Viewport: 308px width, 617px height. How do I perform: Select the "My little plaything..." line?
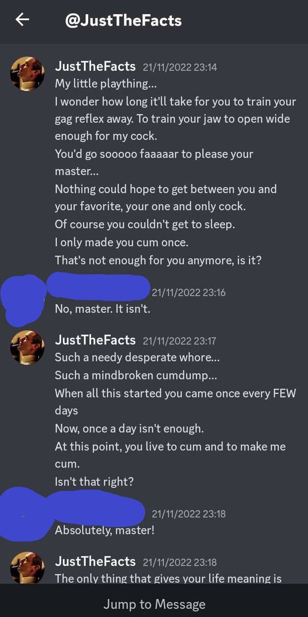pyautogui.click(x=106, y=83)
